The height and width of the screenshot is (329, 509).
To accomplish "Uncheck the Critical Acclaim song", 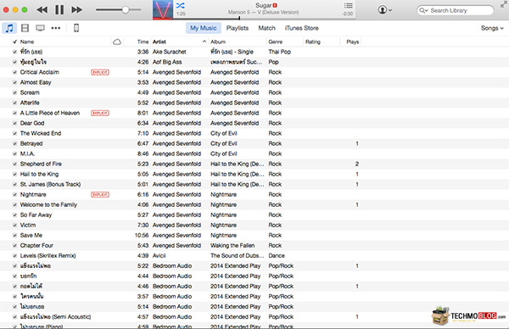I will pyautogui.click(x=14, y=72).
